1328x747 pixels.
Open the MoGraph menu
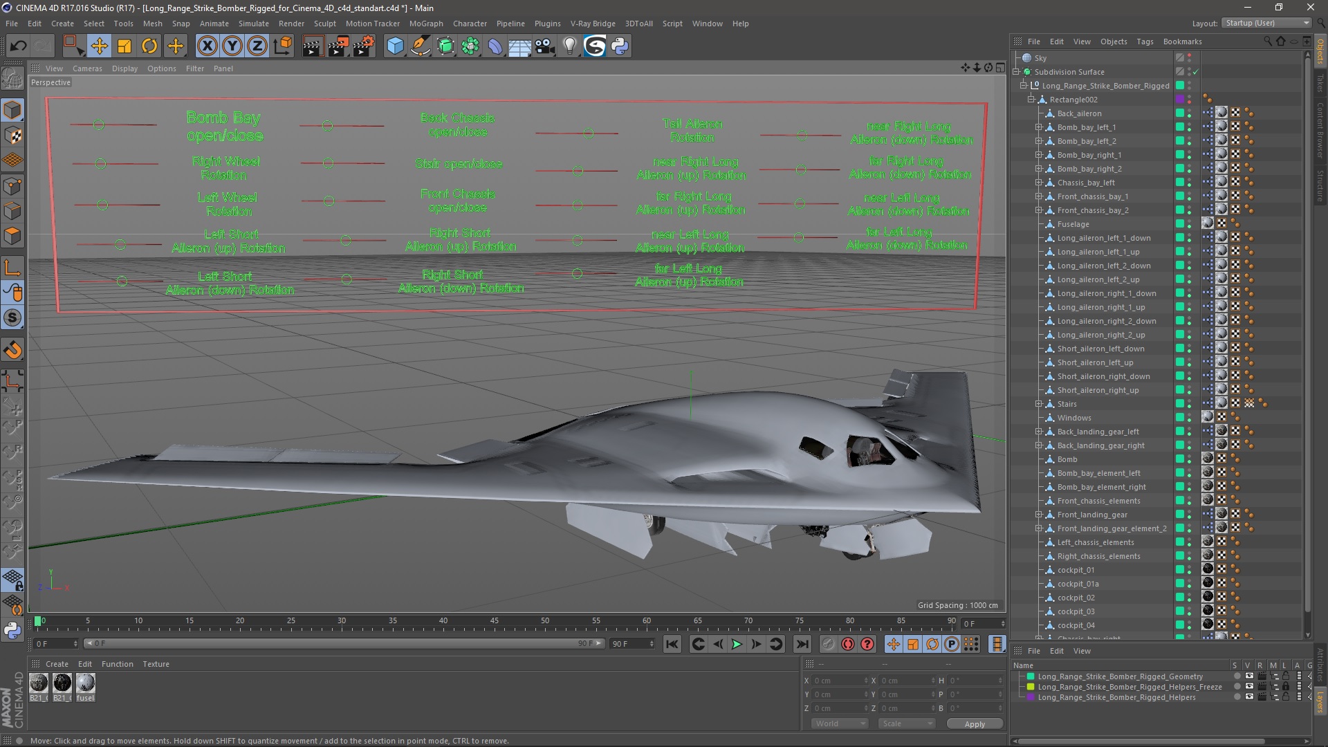426,24
